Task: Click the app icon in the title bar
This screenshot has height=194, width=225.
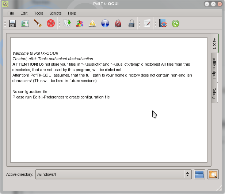Action: coord(5,4)
